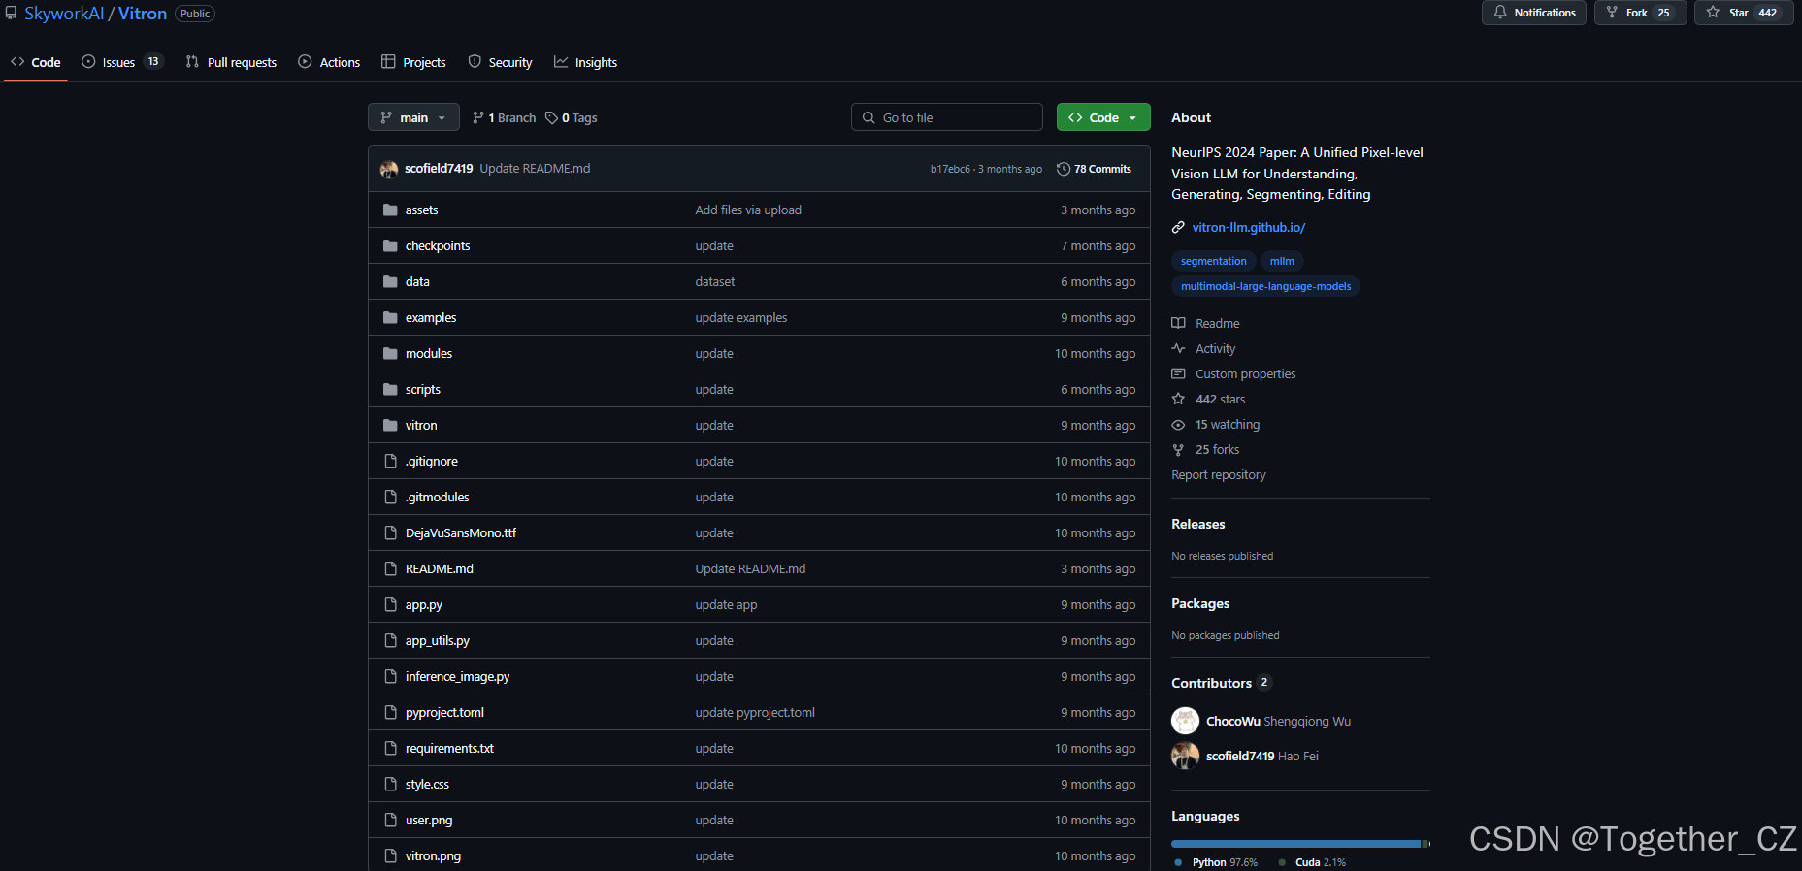Click the multimodal-large-language-models topic tag

pos(1265,286)
